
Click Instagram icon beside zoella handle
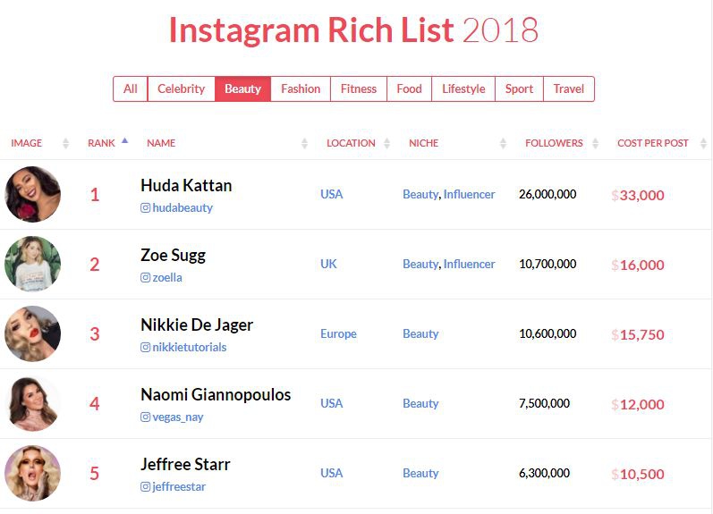tap(146, 277)
